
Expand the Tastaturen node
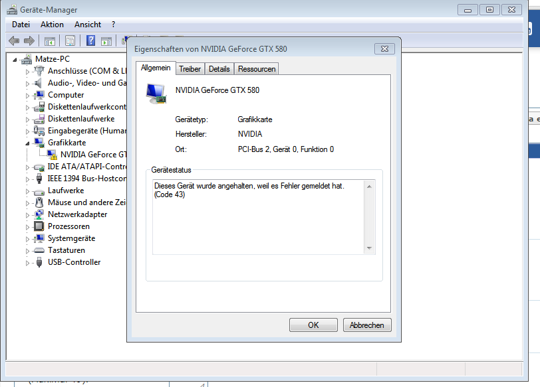(27, 251)
